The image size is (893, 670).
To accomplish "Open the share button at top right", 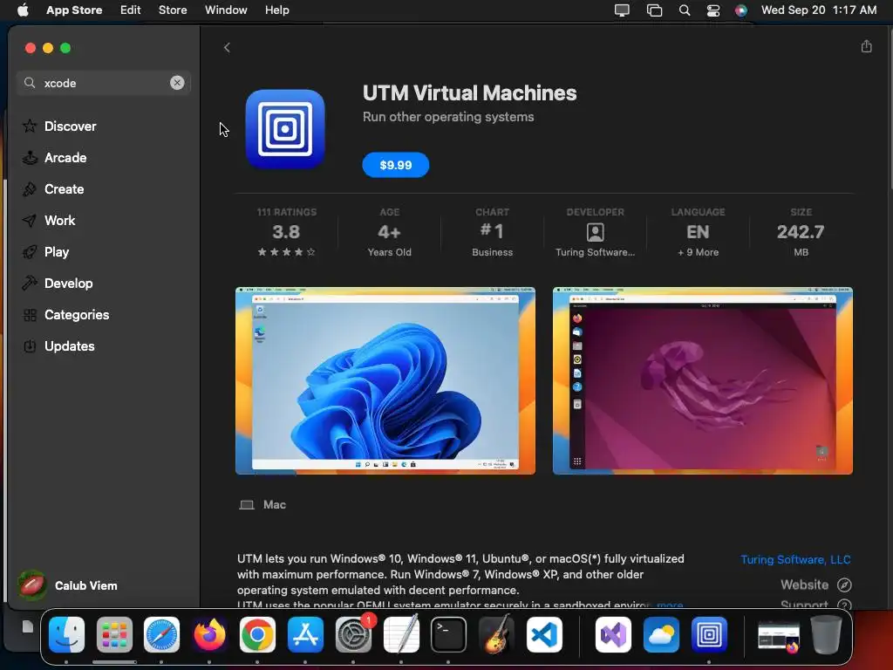I will (866, 46).
